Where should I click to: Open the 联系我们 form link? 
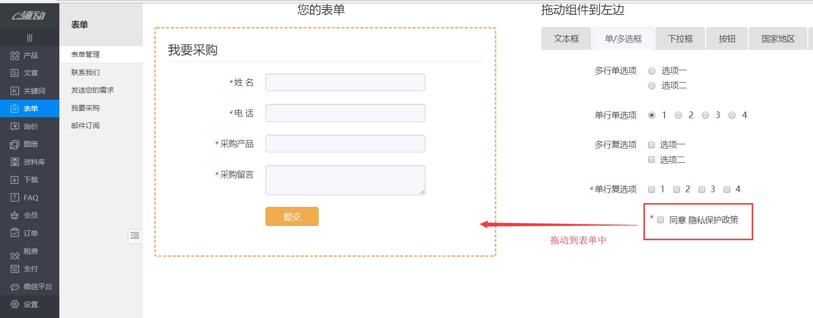pyautogui.click(x=85, y=72)
